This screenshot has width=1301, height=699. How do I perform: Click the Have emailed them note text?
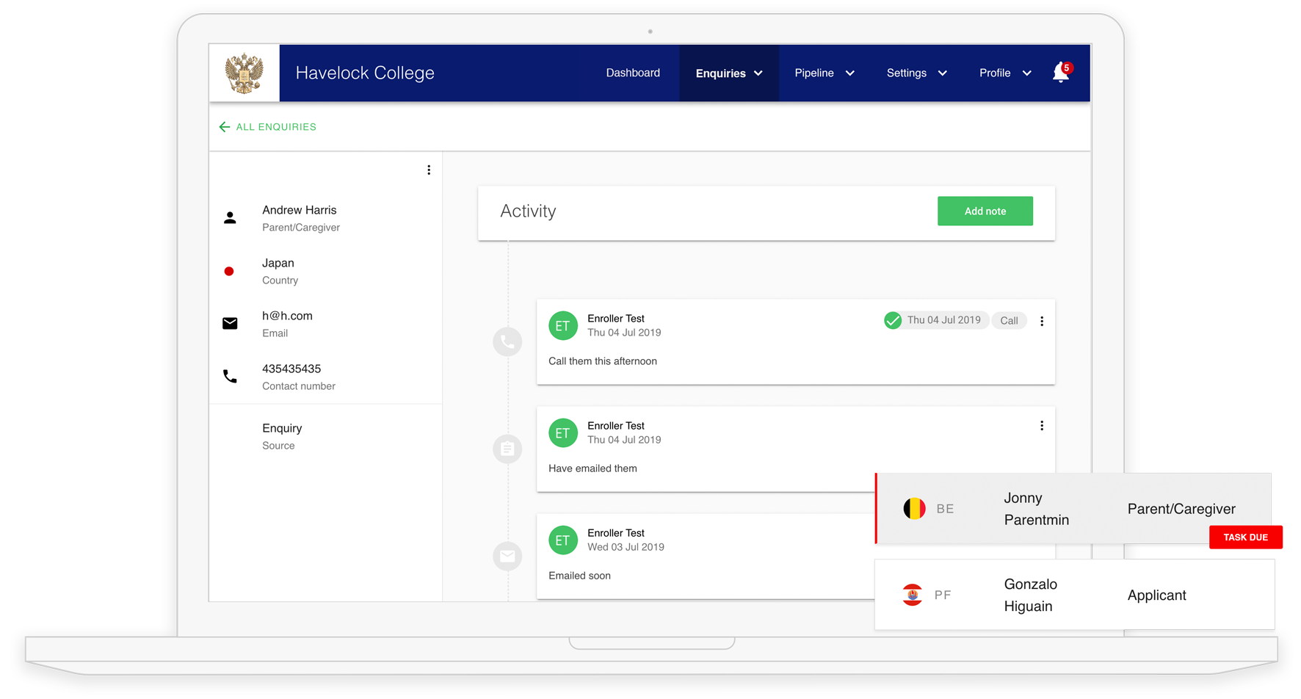pyautogui.click(x=592, y=468)
